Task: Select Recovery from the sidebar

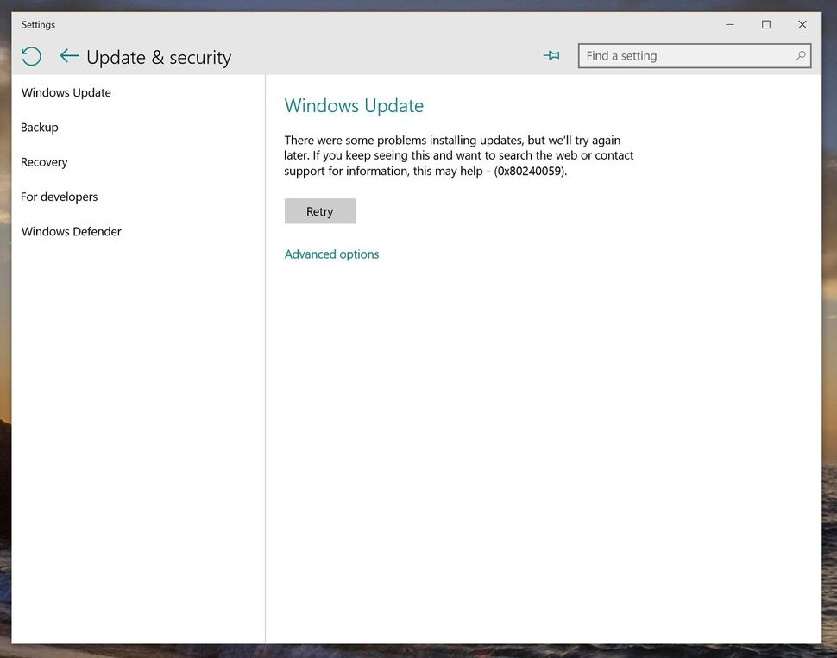Action: pos(44,162)
